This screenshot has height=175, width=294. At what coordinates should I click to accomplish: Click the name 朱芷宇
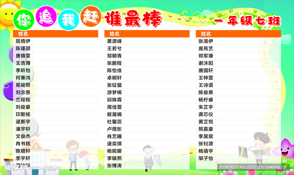coord(206,107)
